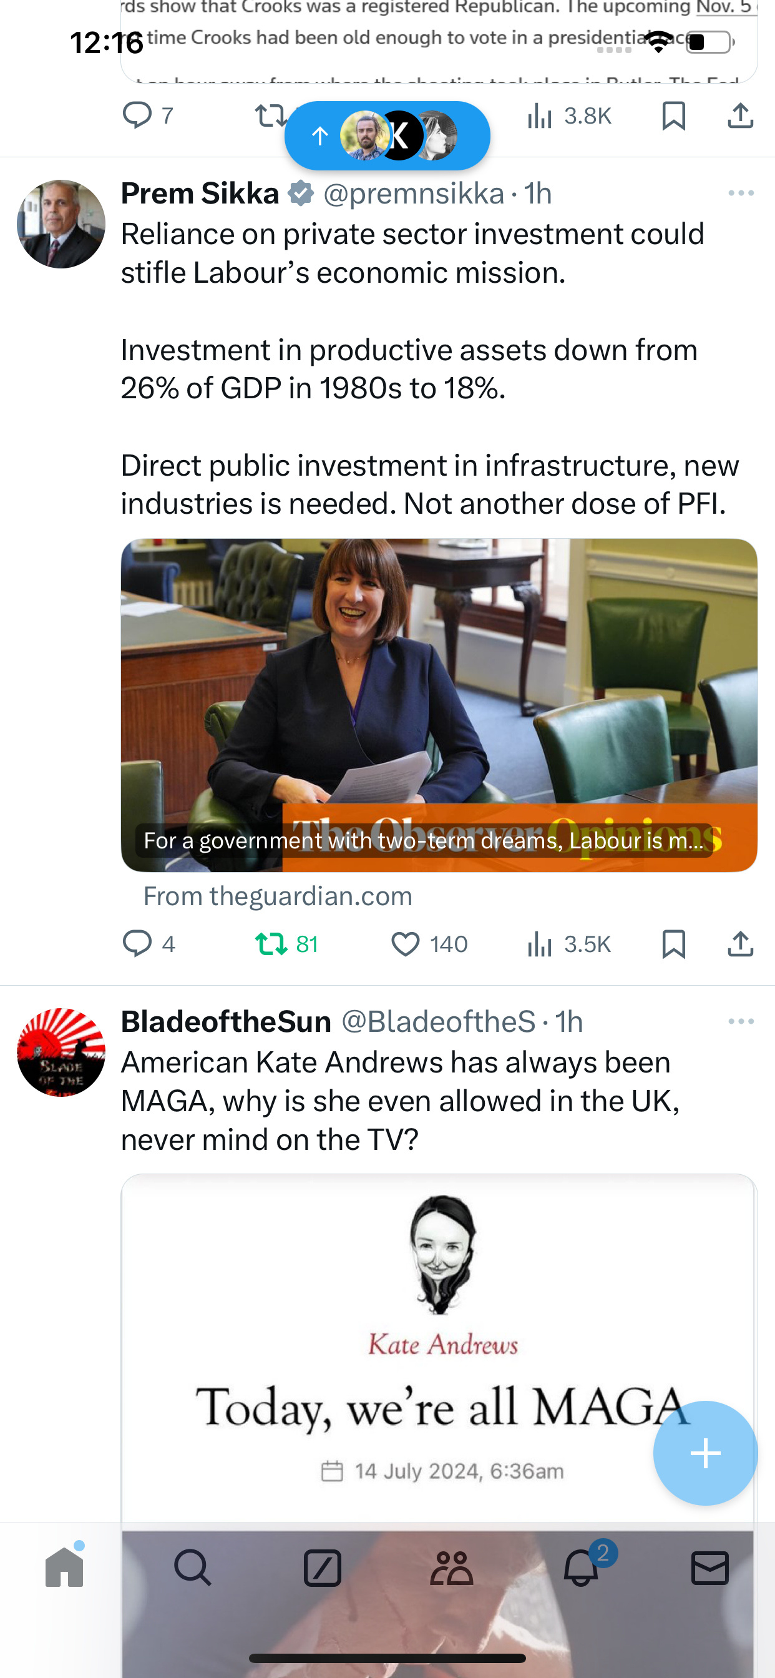Open the Grok slash icon tab
This screenshot has height=1678, width=775.
(x=323, y=1568)
